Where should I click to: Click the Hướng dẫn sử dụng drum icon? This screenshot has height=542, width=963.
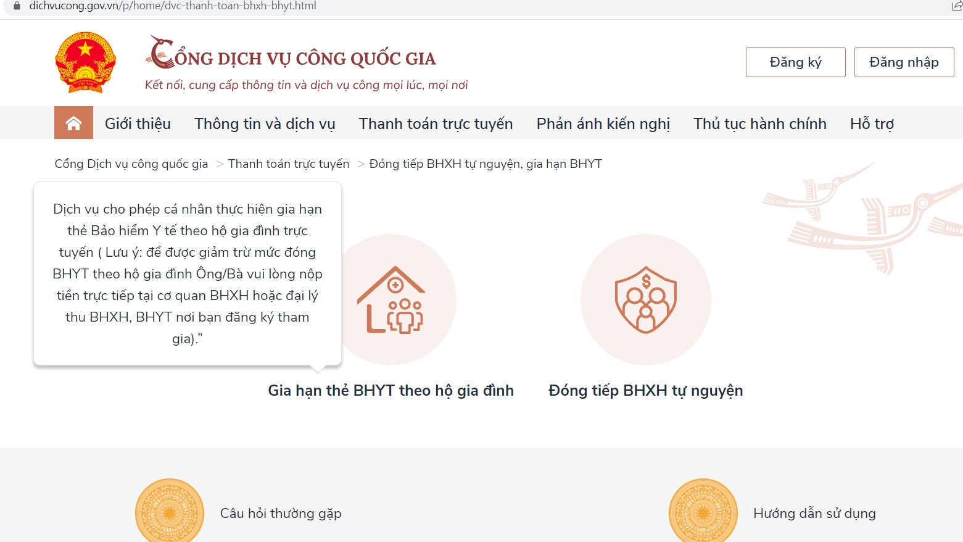point(703,511)
